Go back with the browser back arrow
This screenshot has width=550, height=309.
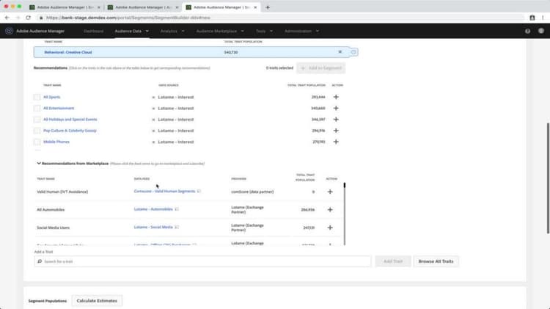click(7, 18)
